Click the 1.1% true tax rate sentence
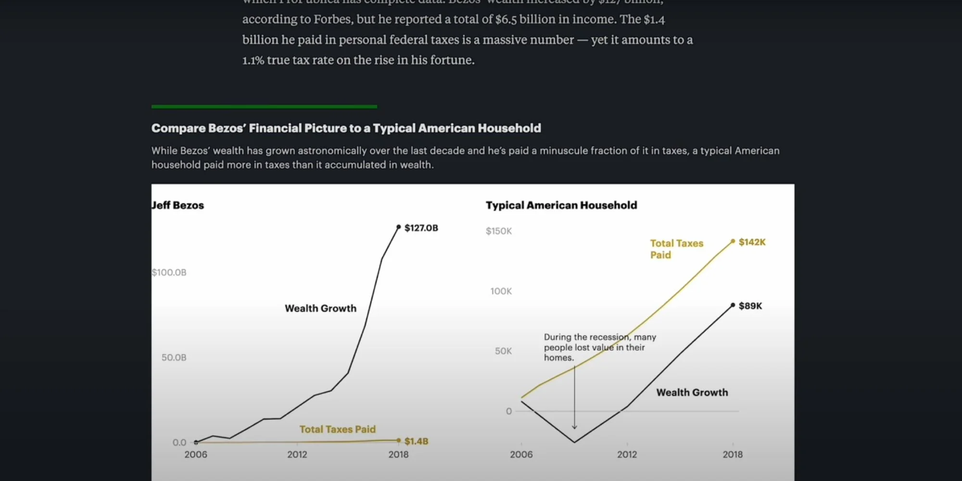This screenshot has height=481, width=962. 358,60
